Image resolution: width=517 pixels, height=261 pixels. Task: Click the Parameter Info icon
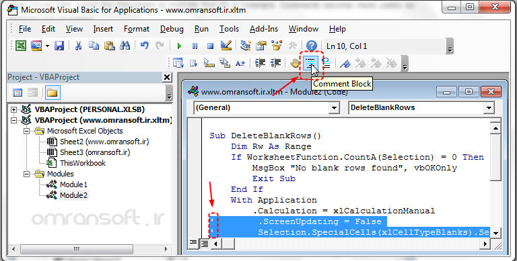(225, 63)
